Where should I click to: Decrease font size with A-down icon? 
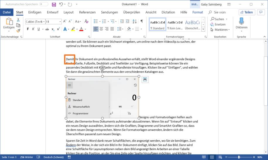pos(70,21)
